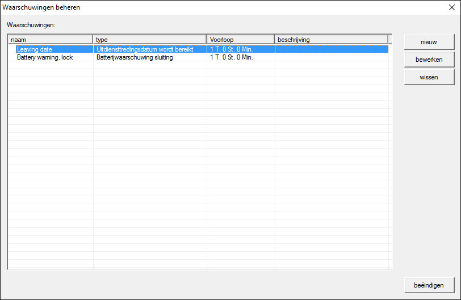Click the Batterijwaarschuwing sluiting type cell
Image resolution: width=461 pixels, height=300 pixels.
tap(135, 57)
